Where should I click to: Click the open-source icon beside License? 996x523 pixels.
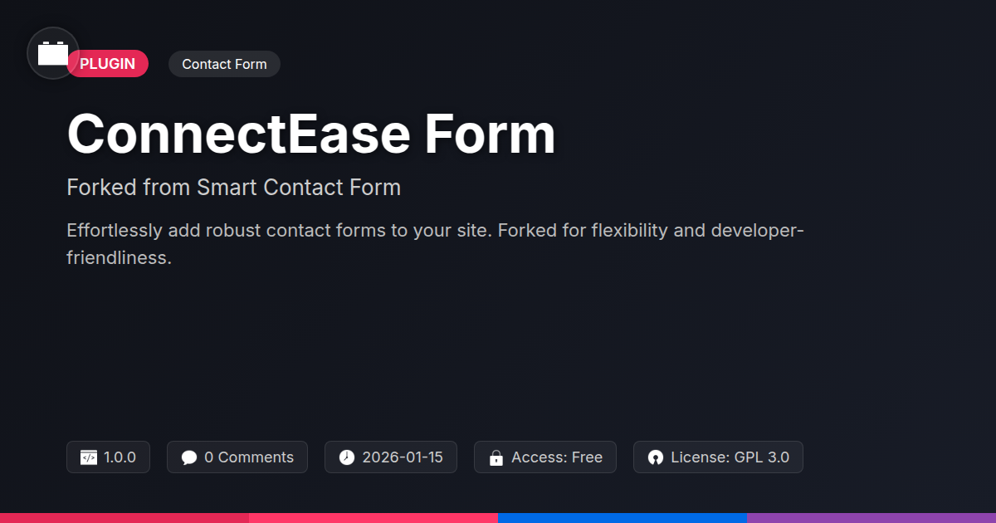pos(656,457)
